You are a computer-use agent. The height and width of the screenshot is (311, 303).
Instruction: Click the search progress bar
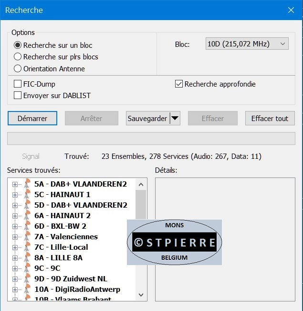(151, 139)
